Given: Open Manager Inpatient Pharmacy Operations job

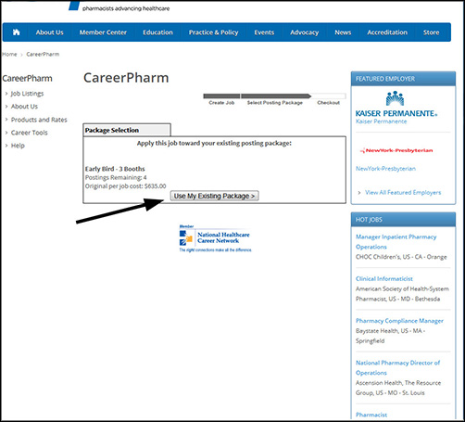Looking at the screenshot, I should pos(396,242).
